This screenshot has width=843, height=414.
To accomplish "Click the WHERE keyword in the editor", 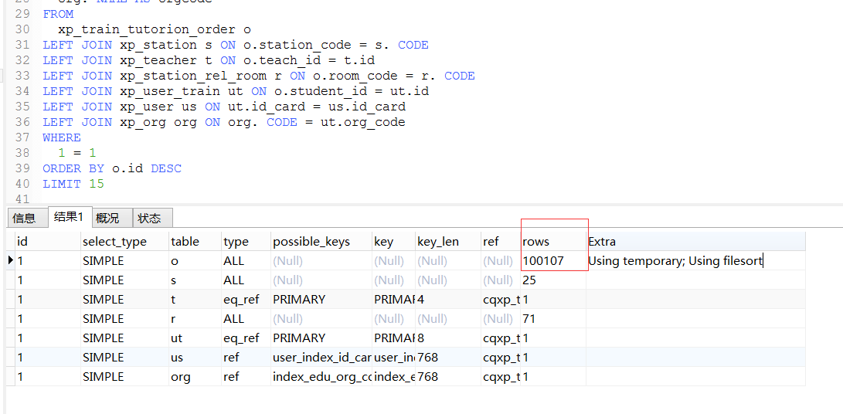I will [x=62, y=137].
